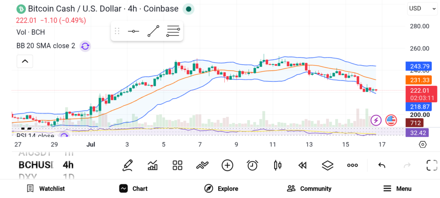440x198 pixels.
Task: Toggle the green market status indicator dot
Action: 189,9
